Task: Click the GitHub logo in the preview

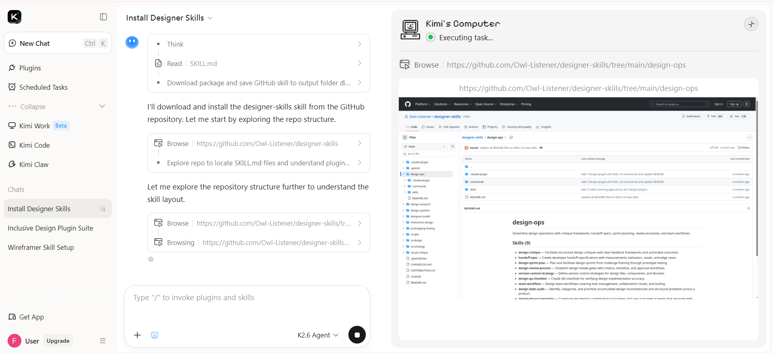Action: coord(408,104)
